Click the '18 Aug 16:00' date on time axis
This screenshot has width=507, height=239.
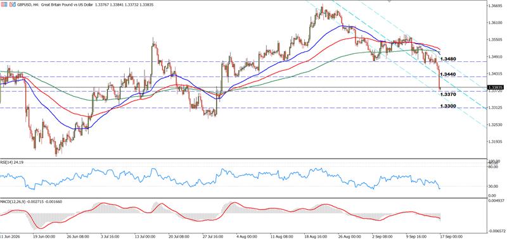pos(316,236)
